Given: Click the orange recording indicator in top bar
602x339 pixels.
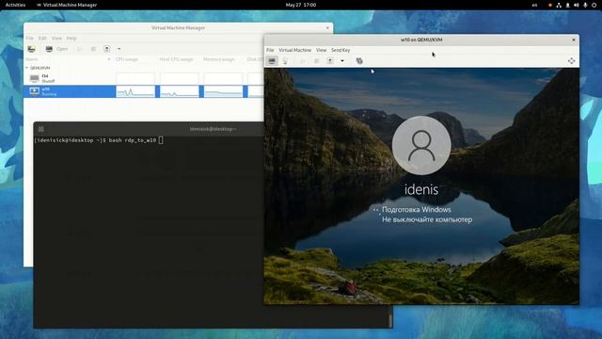Looking at the screenshot, I should (549, 5).
